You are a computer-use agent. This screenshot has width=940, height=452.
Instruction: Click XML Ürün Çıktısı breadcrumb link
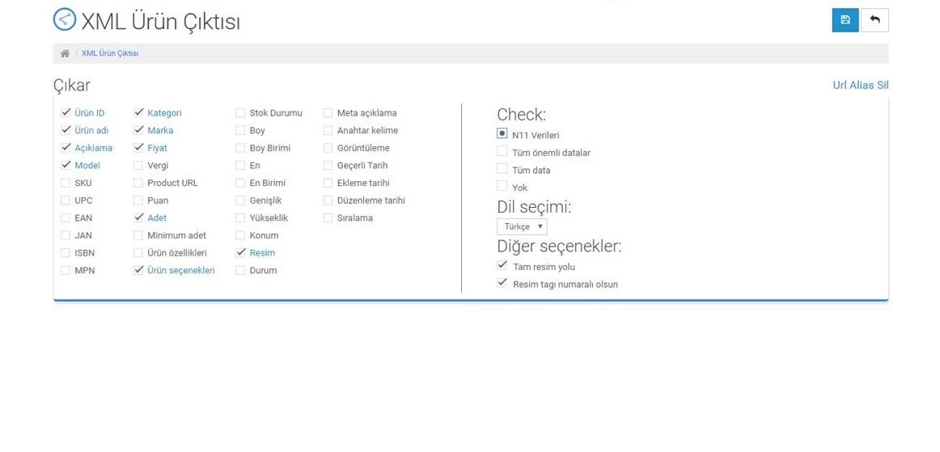pyautogui.click(x=110, y=53)
